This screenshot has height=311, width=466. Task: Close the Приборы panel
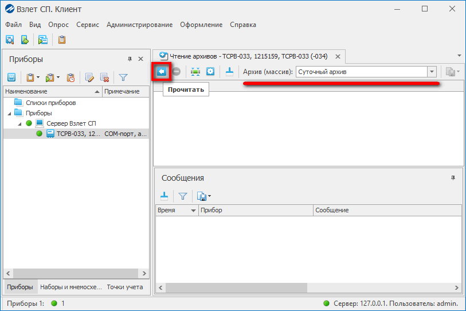[x=141, y=59]
